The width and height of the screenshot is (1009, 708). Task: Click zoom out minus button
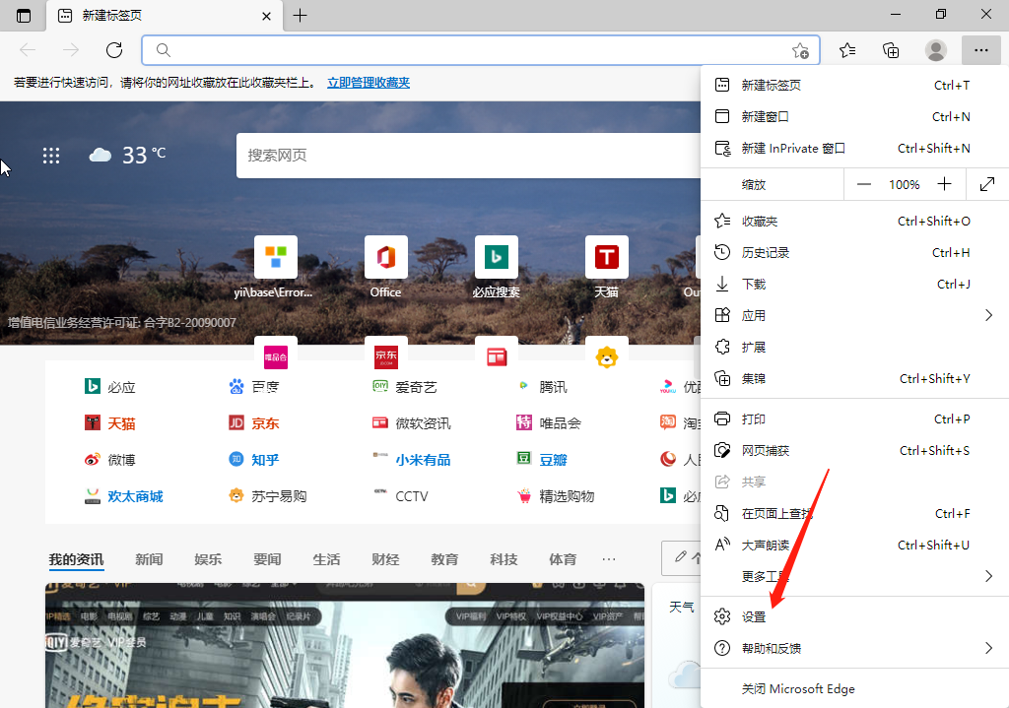864,184
